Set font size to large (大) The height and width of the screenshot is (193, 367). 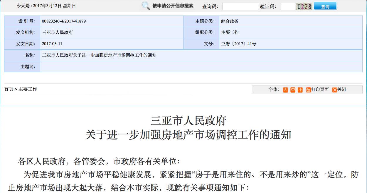point(285,90)
